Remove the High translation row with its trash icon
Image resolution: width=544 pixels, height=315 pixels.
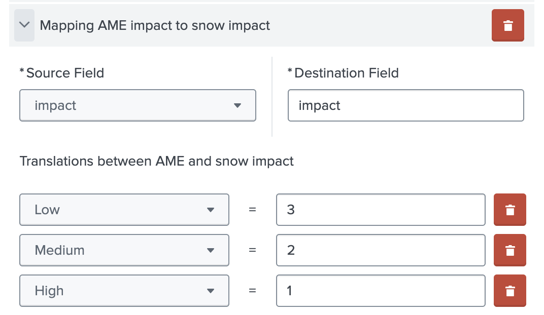509,291
